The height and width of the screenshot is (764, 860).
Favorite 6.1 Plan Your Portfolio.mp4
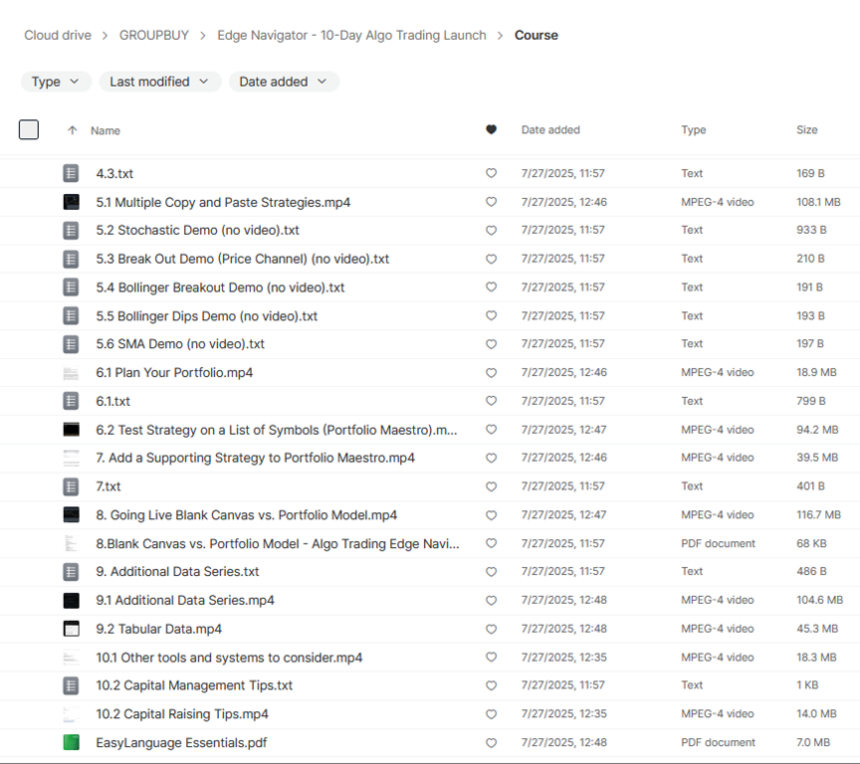pyautogui.click(x=492, y=373)
